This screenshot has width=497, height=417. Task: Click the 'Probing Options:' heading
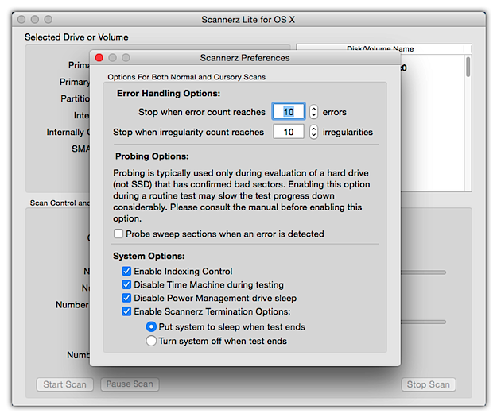(x=152, y=156)
